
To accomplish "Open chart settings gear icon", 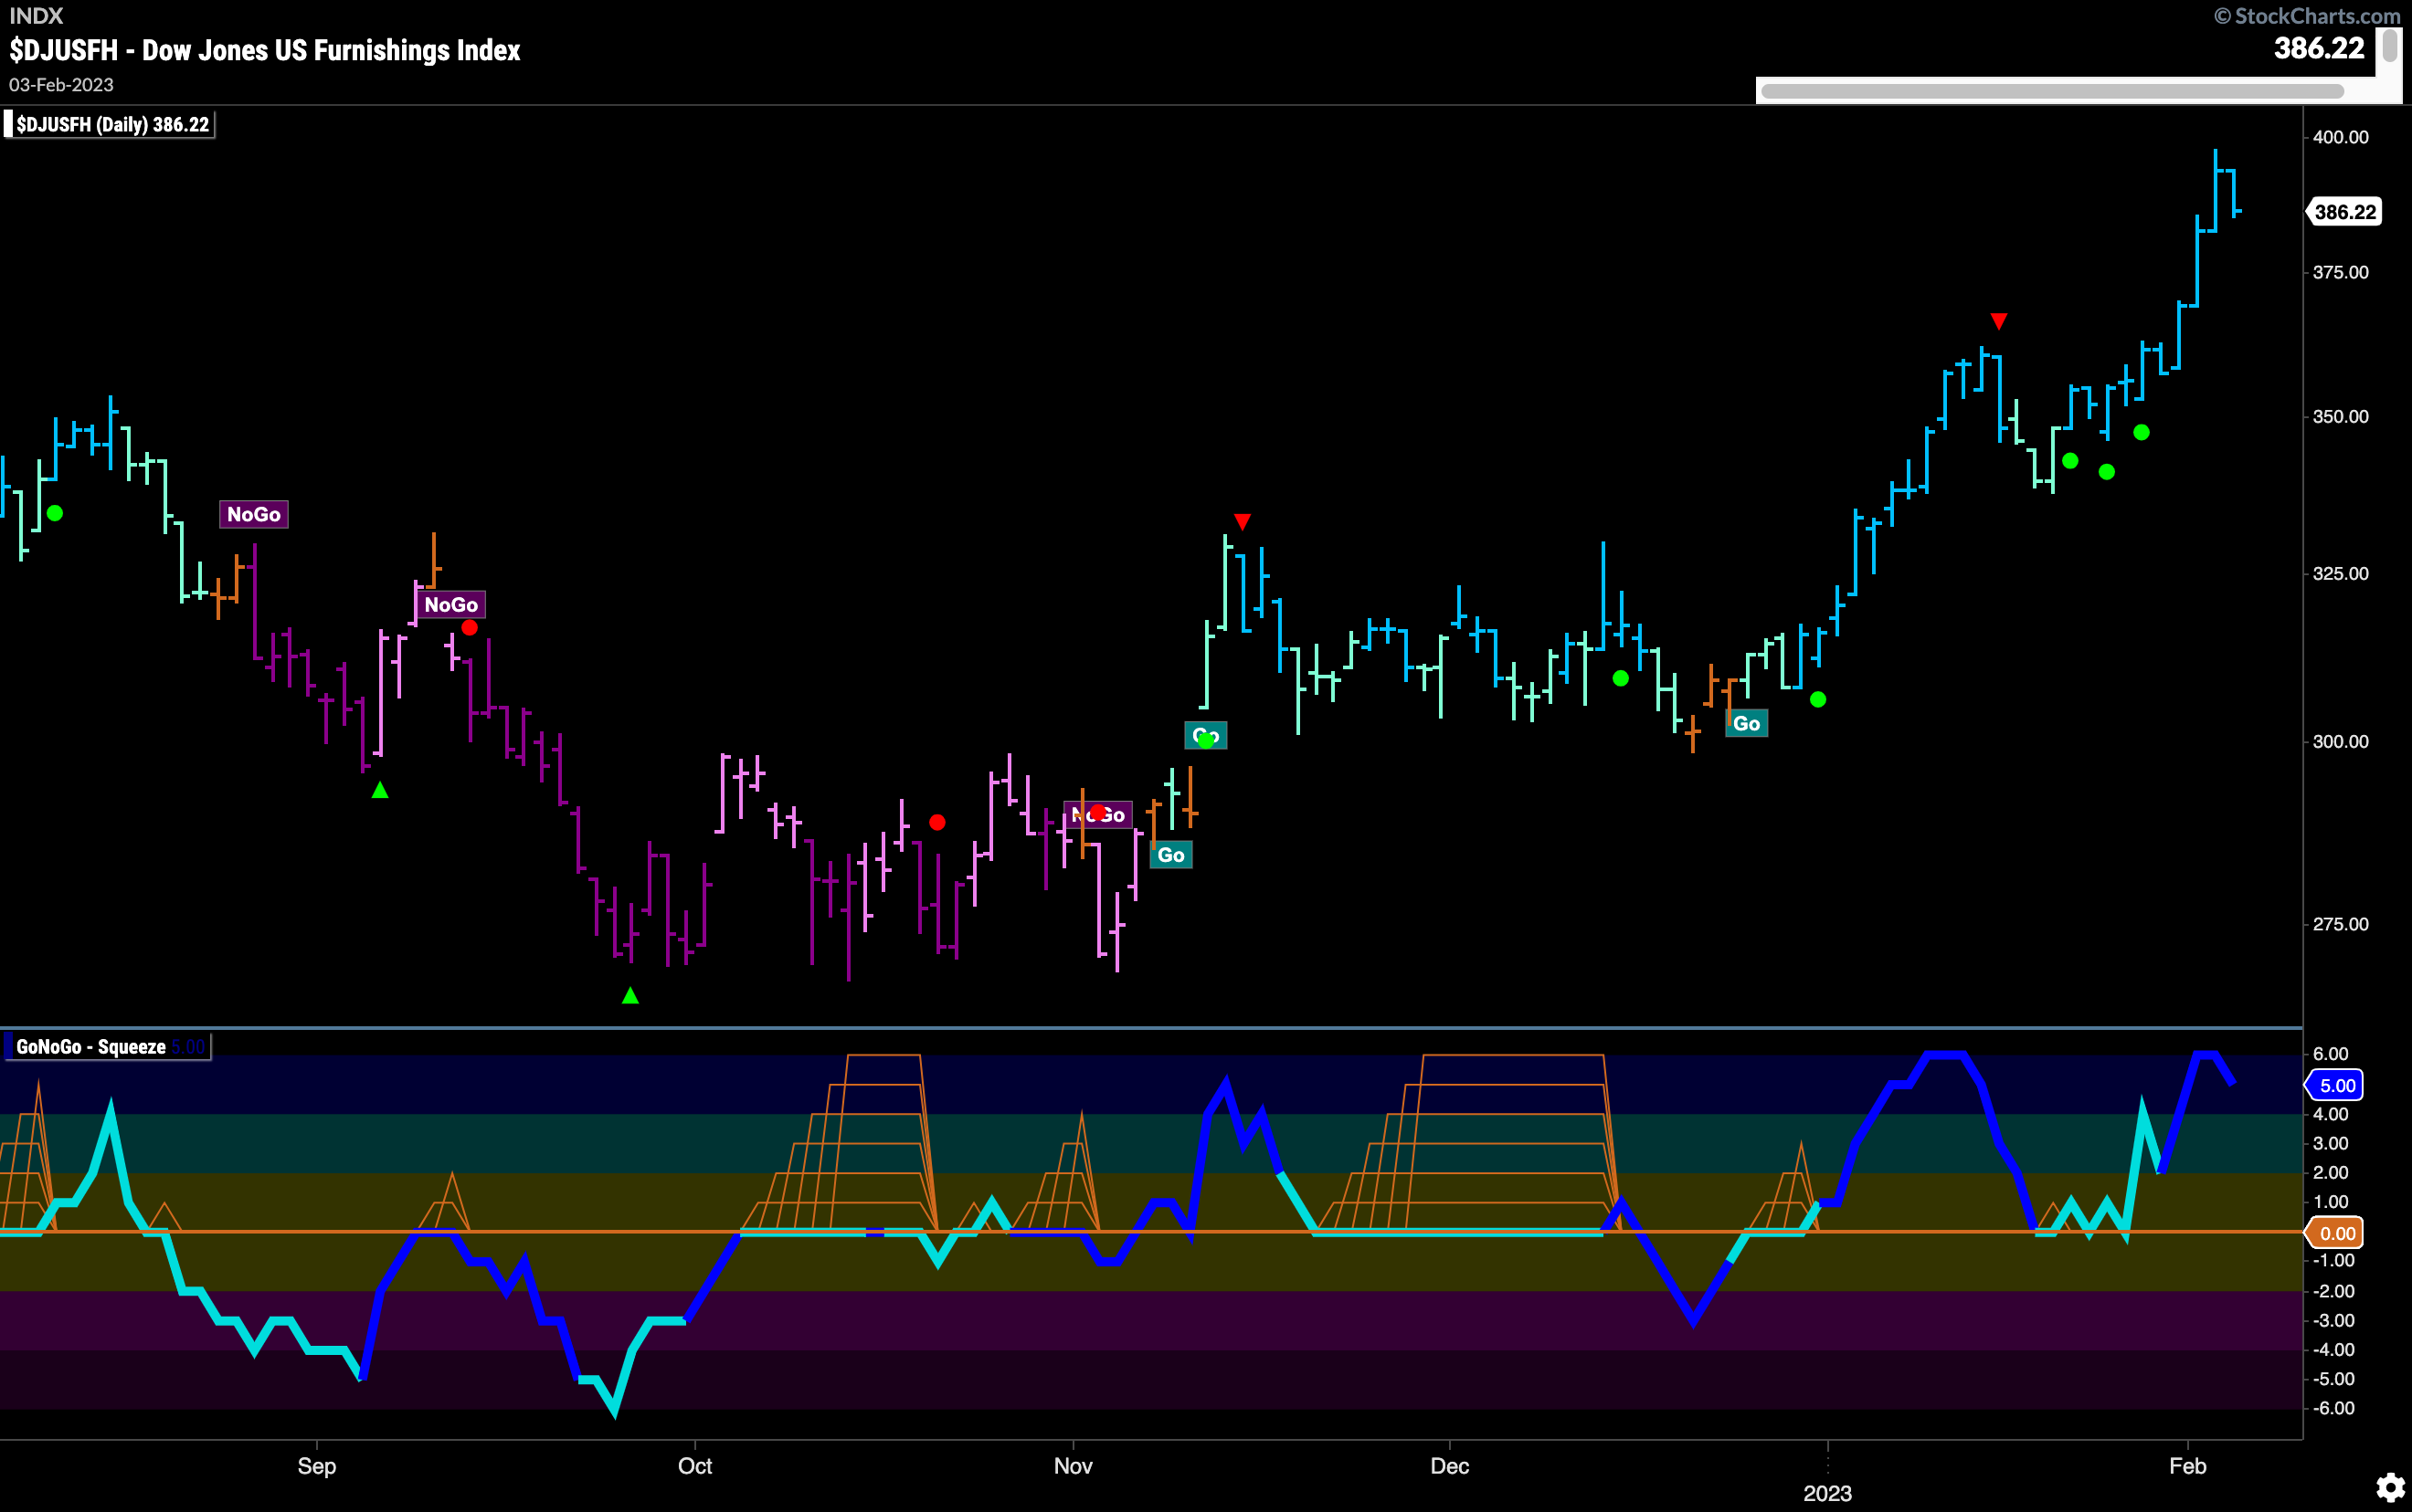I will (2390, 1487).
